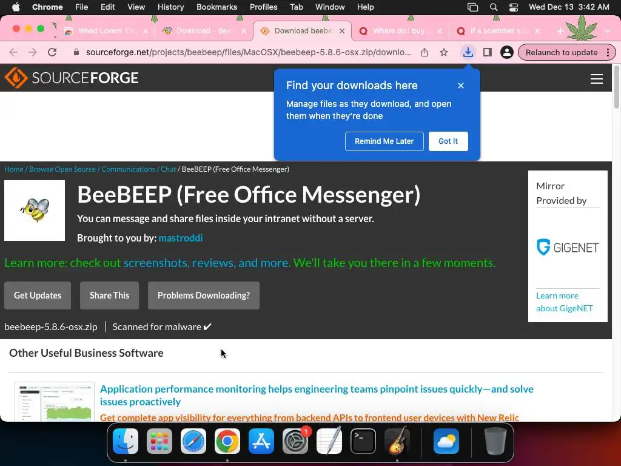Open the Apple menu
Screen dimensions: 621x466
pos(16,7)
